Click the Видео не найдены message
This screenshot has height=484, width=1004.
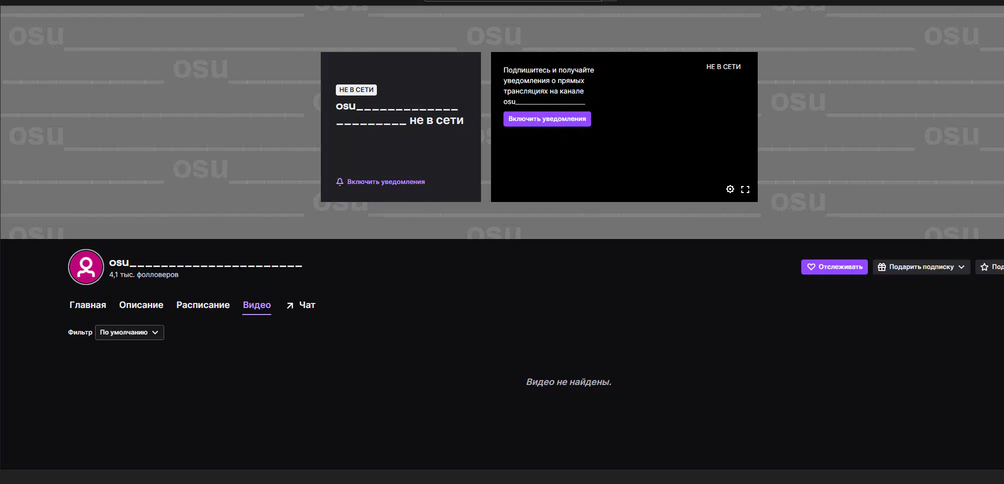(569, 382)
